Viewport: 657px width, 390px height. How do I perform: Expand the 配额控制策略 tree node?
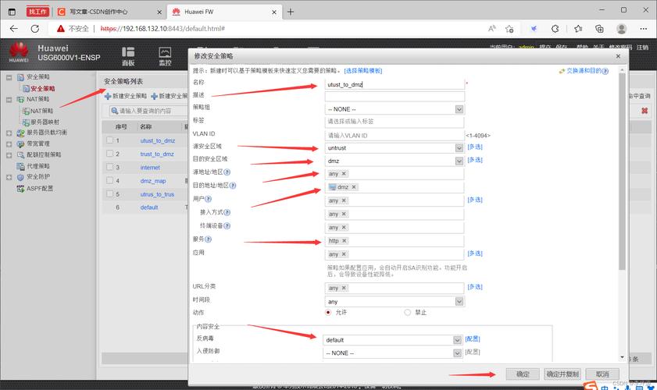[x=9, y=155]
